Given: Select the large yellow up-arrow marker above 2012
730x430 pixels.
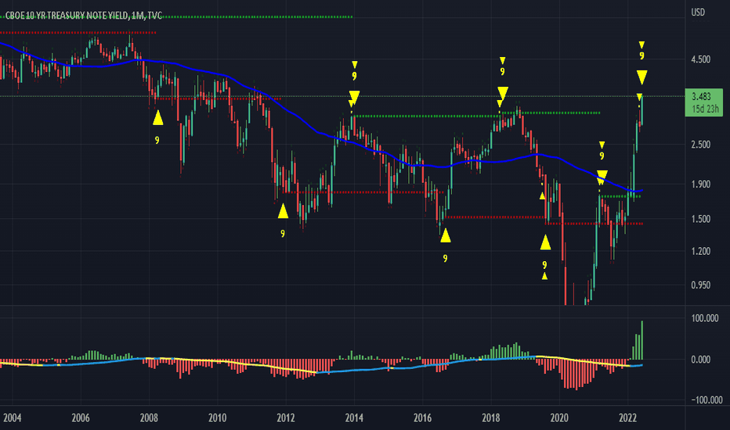Looking at the screenshot, I should tap(283, 211).
